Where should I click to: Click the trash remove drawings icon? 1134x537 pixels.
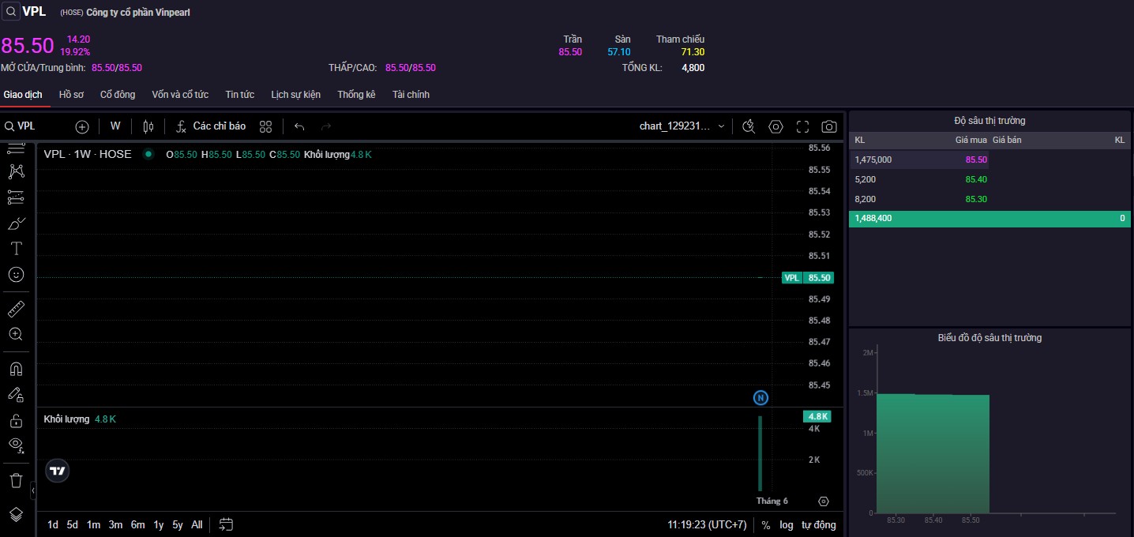[16, 480]
